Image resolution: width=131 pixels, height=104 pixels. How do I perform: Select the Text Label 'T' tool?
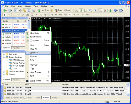tap(41, 15)
